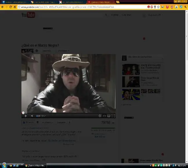188x168 pixels.
Task: Expand the channel videos count dropdown
Action: pyautogui.click(x=63, y=51)
